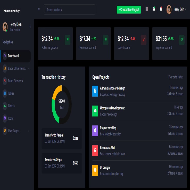Click 30 tasks, 5 issues text

pyautogui.click(x=175, y=94)
